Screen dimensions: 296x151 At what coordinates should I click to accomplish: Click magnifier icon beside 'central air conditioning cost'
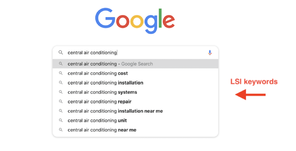[61, 73]
